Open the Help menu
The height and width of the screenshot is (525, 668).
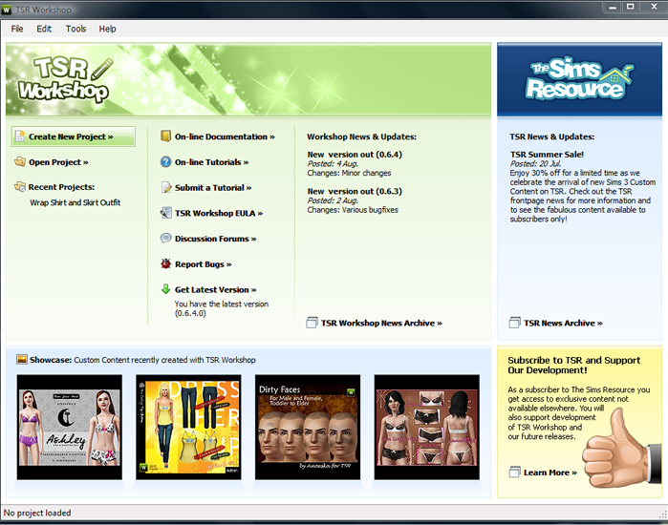pos(108,29)
